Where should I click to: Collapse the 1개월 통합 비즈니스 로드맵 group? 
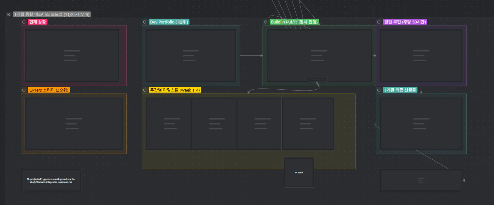click(9, 14)
